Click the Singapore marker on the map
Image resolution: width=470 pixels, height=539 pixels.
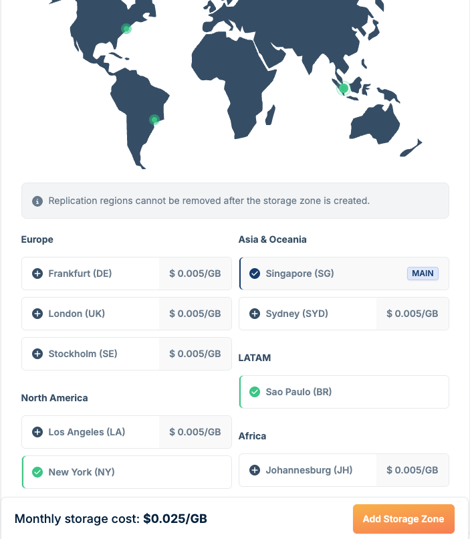(344, 88)
